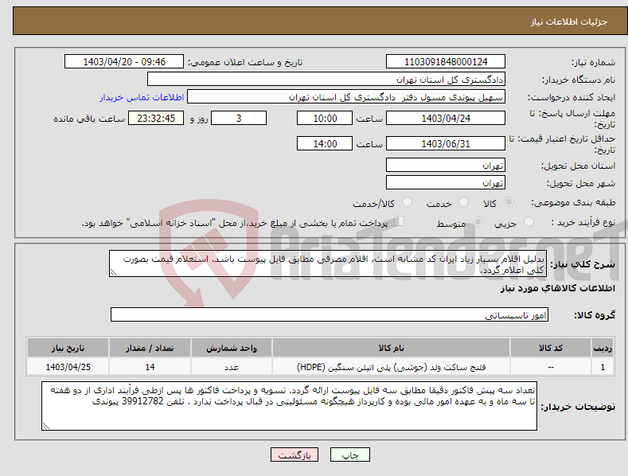Click the resize grip of the description textarea
Screen dimensions: 628x476
(114, 272)
